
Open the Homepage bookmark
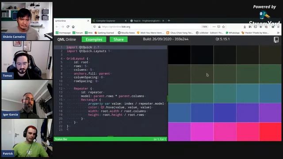pos(63,33)
